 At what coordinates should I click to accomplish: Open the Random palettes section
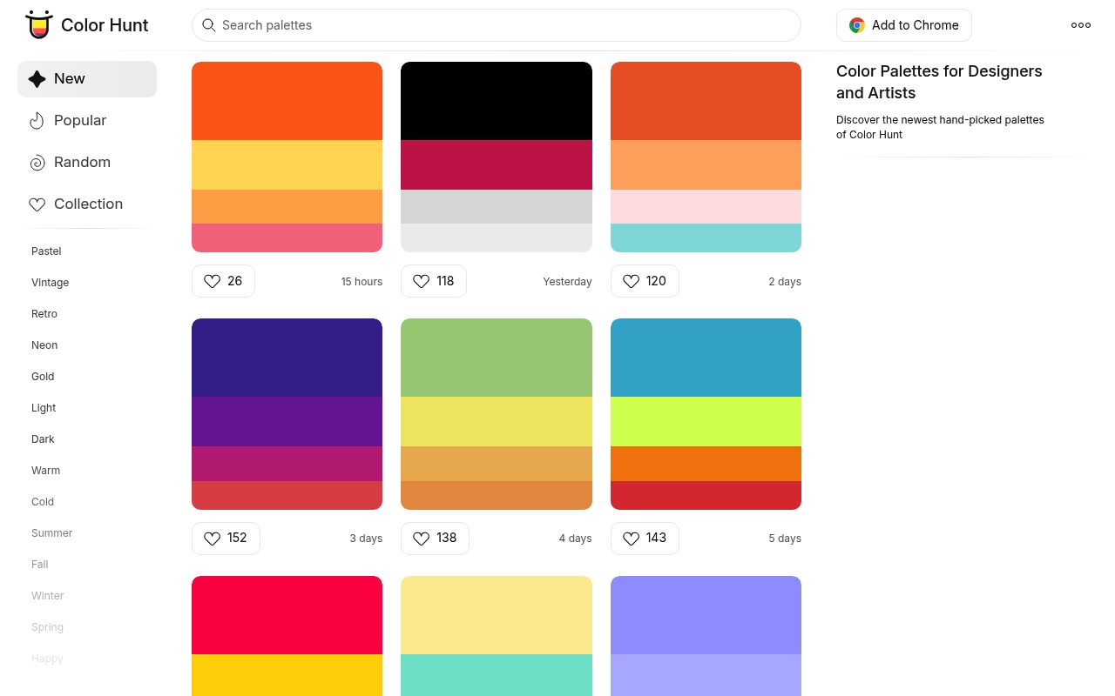click(87, 163)
